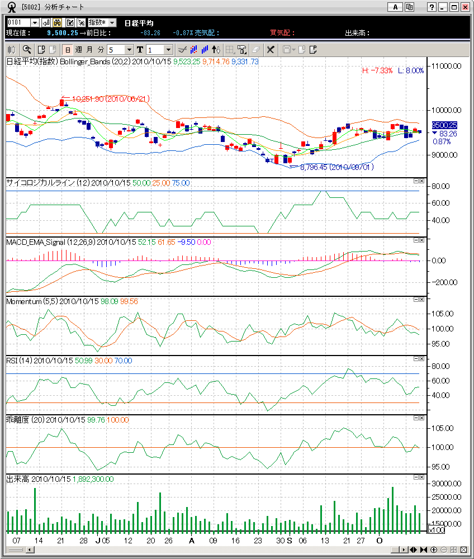Select the daily (日) timeframe toggle
The image size is (474, 559).
pos(67,50)
